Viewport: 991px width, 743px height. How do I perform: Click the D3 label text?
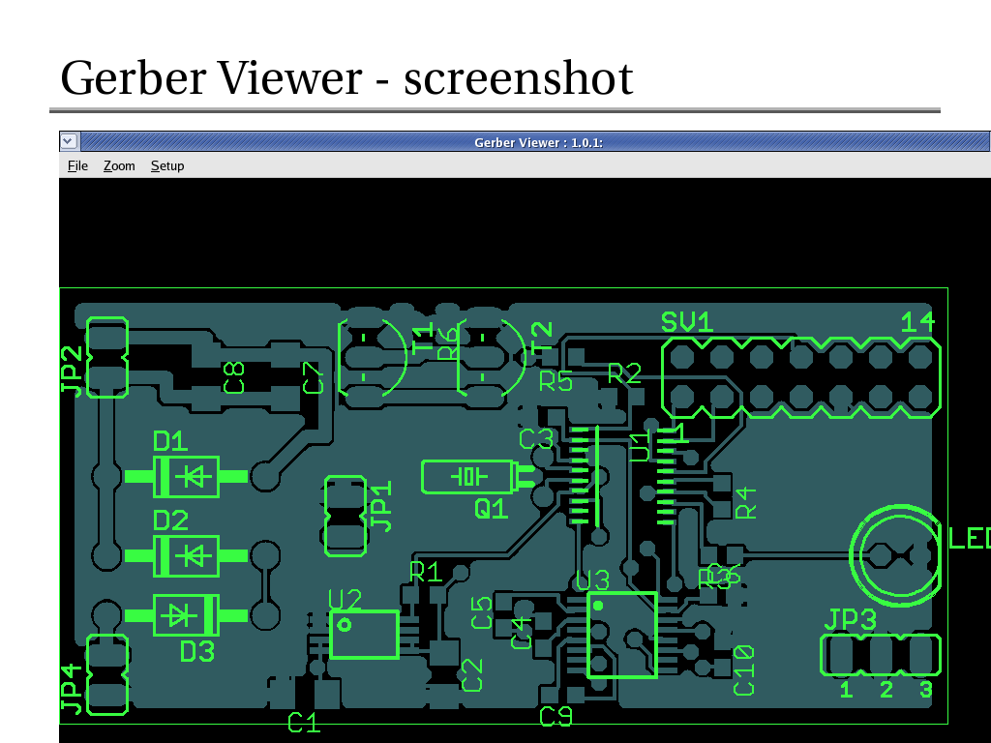[x=197, y=651]
